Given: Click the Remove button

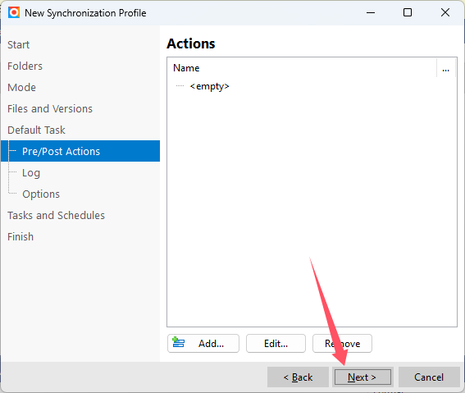Looking at the screenshot, I should pos(342,344).
